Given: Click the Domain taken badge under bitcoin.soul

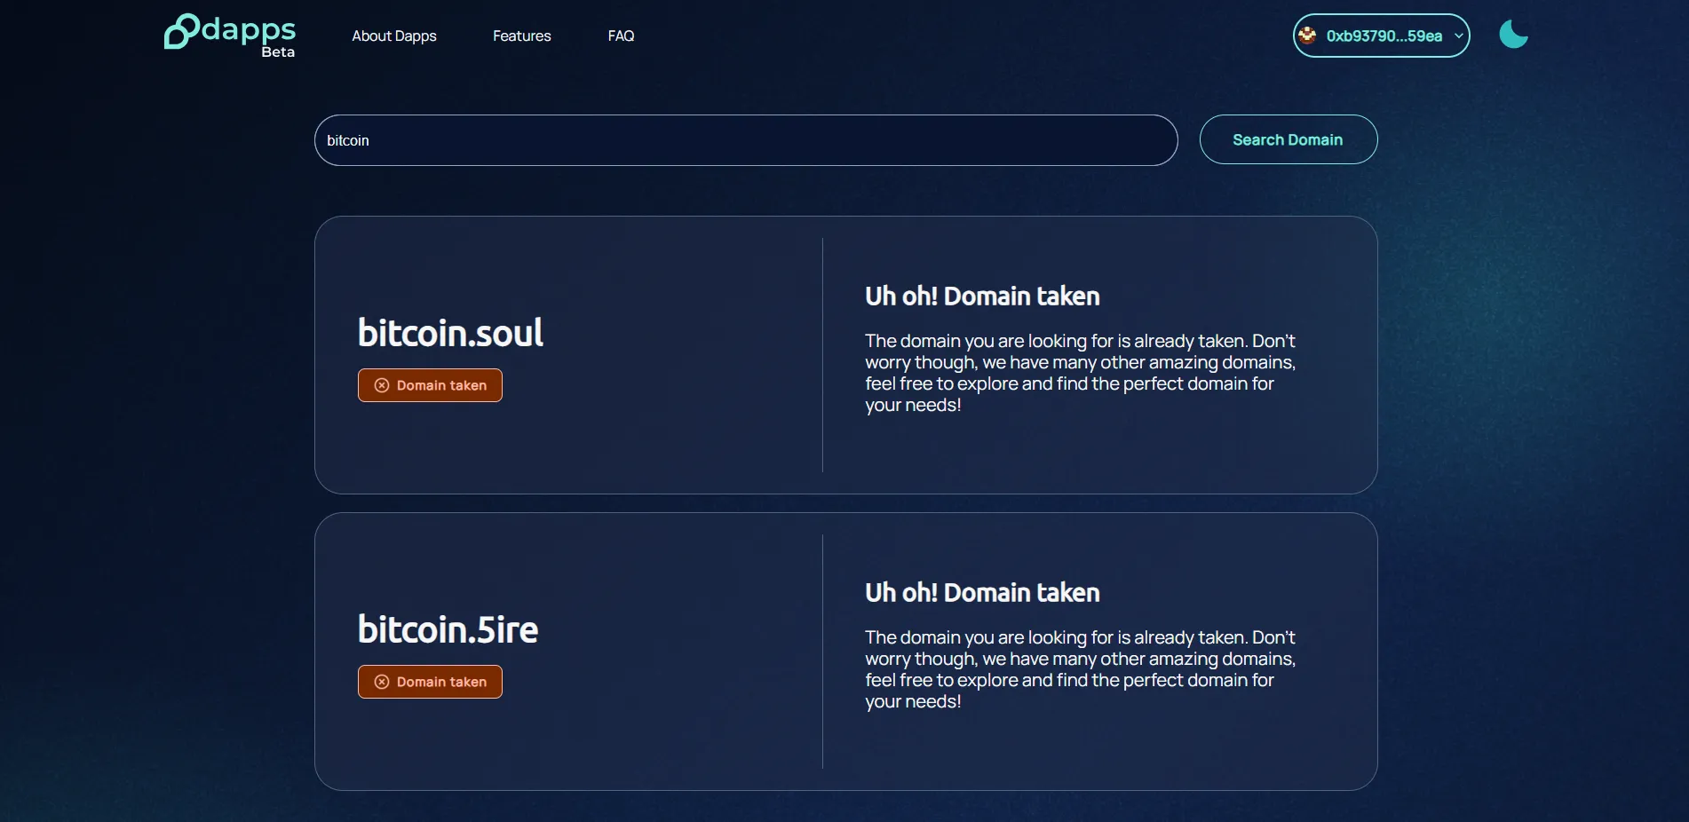Looking at the screenshot, I should pos(430,385).
